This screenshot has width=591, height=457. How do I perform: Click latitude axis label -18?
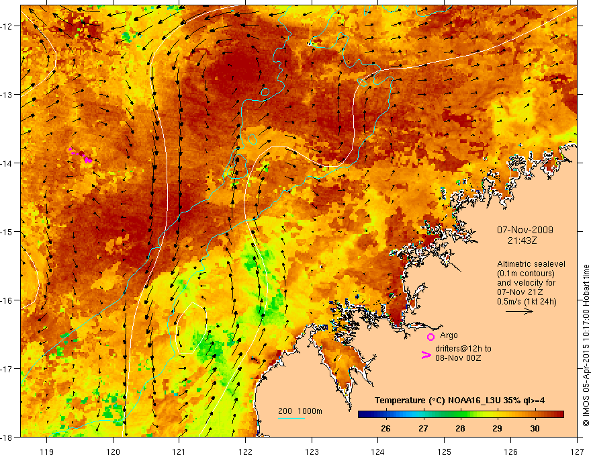coord(7,438)
